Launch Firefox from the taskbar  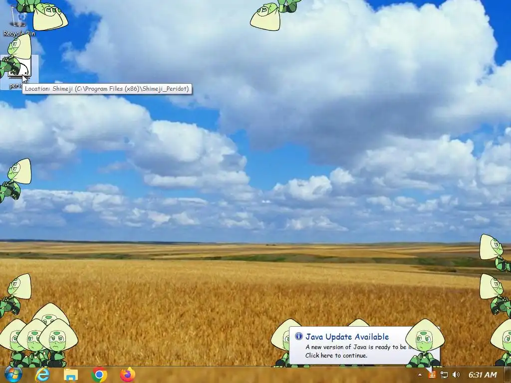pos(128,375)
